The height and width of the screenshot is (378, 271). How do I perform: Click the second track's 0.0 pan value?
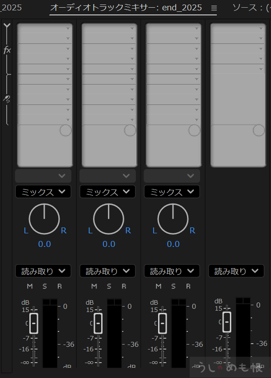109,244
